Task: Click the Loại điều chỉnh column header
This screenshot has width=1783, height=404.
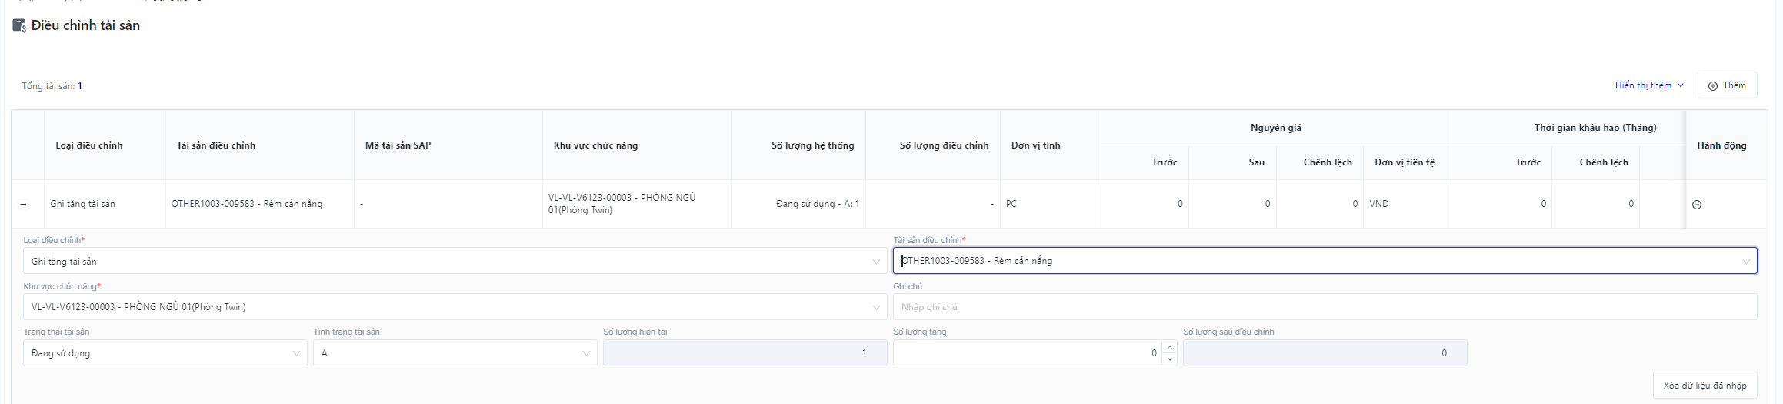Action: click(x=89, y=145)
